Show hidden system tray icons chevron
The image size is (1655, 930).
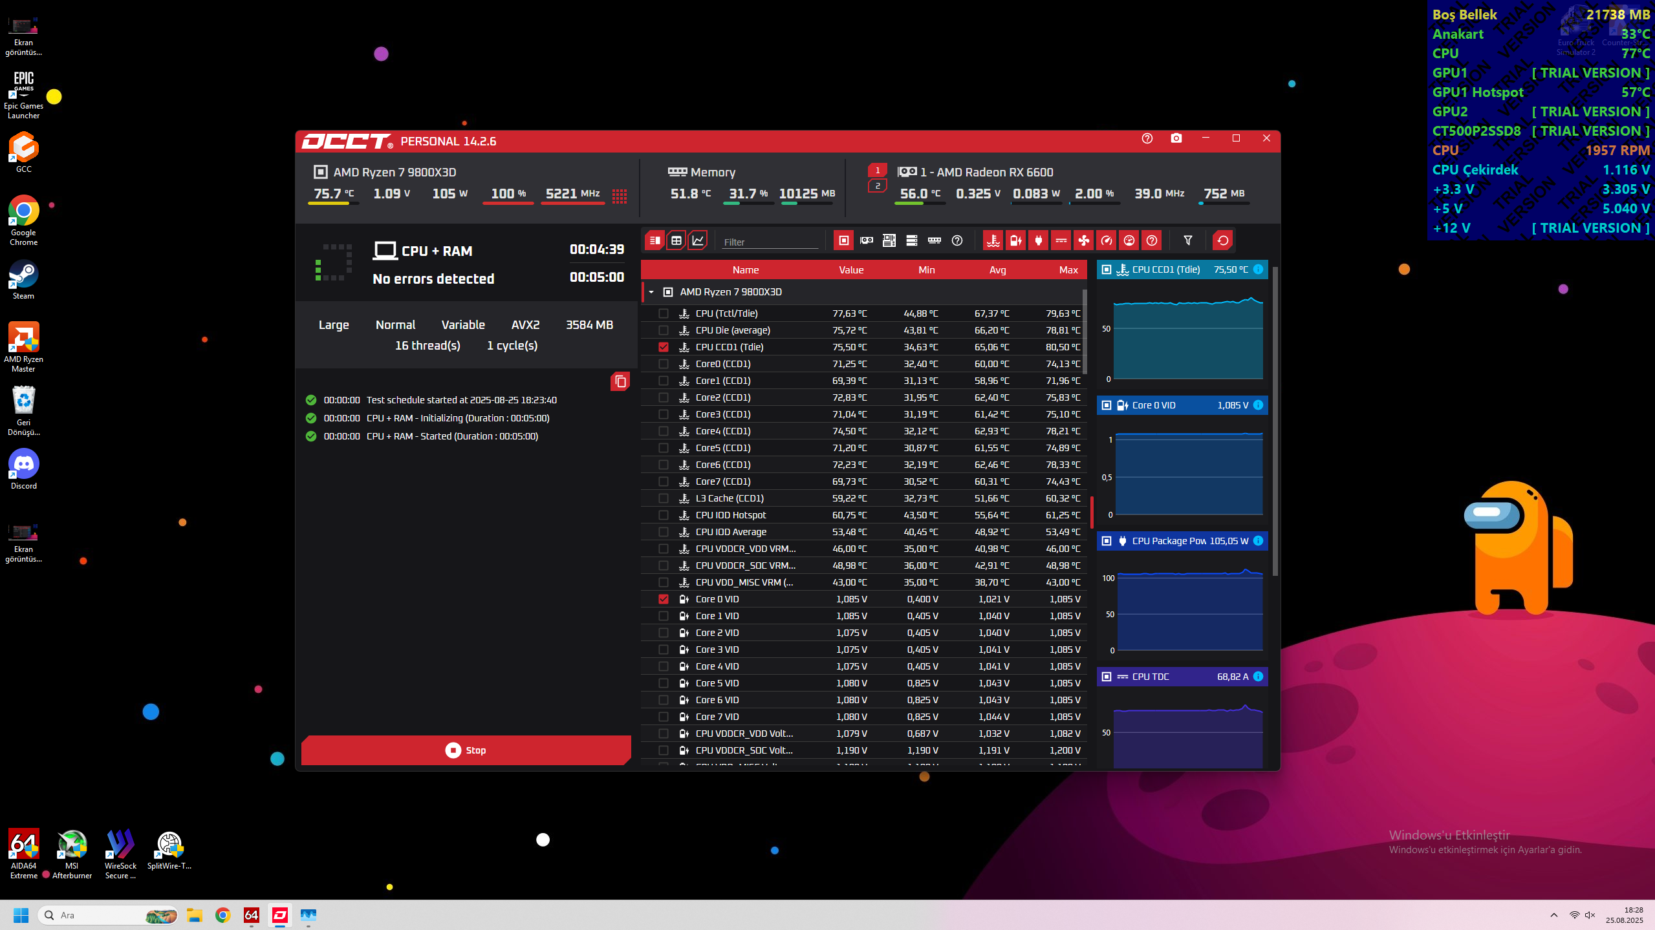coord(1553,915)
